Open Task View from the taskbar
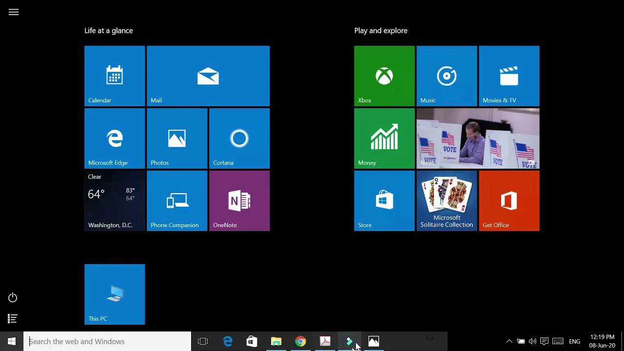The height and width of the screenshot is (351, 624). pos(203,341)
